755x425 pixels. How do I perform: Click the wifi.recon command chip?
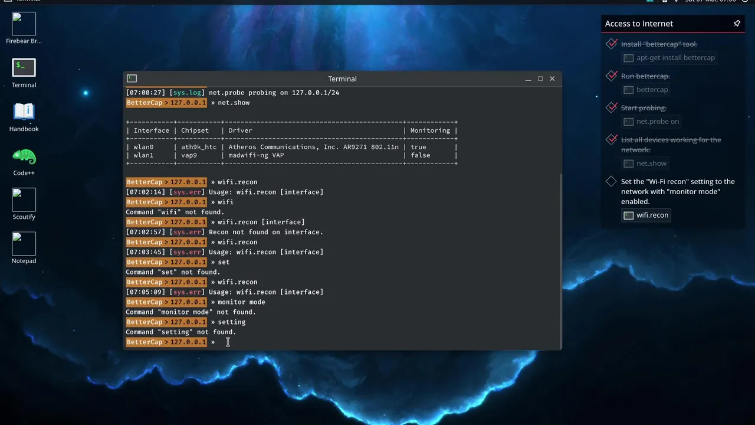pos(646,215)
